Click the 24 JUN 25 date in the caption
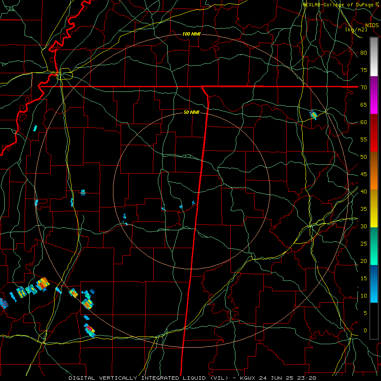381x381 pixels. coord(277,378)
